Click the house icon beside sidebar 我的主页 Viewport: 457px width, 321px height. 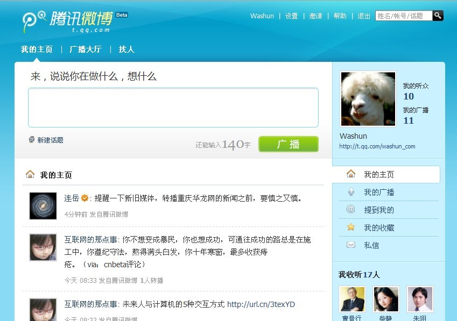(351, 174)
